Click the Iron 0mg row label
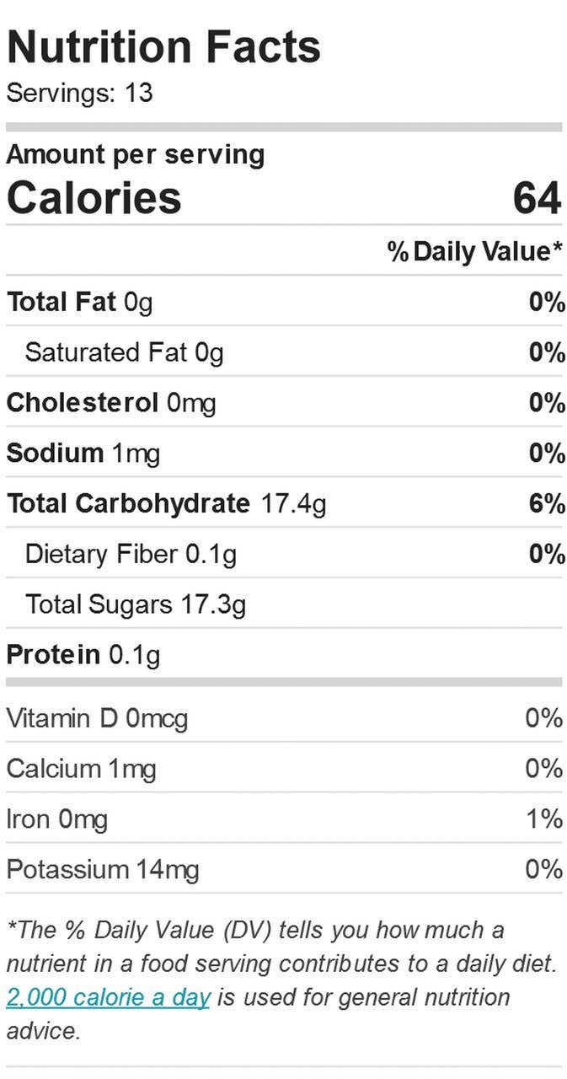567x1079 pixels. click(x=57, y=819)
